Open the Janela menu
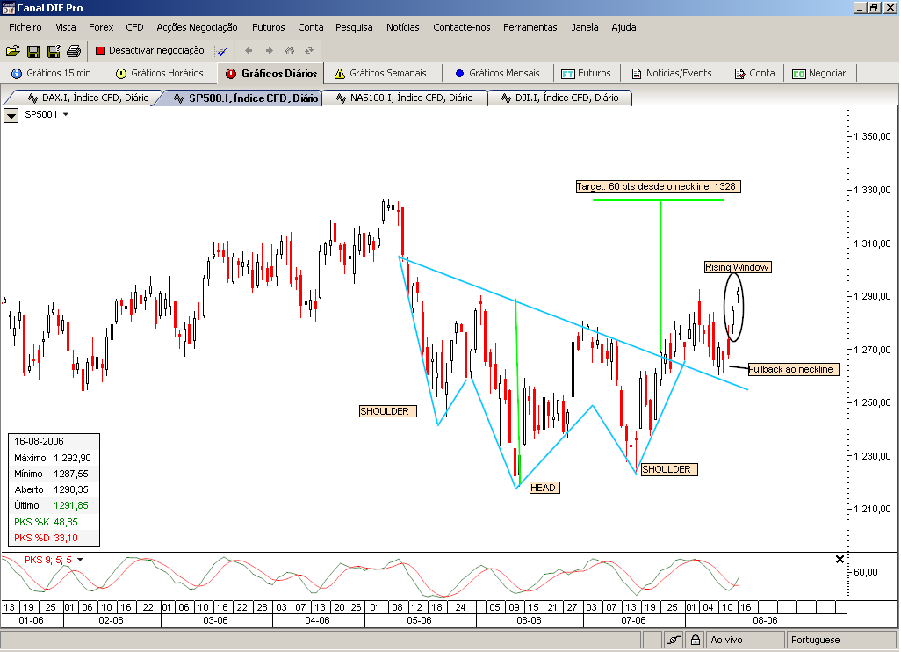 point(584,27)
